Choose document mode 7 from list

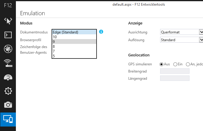pyautogui.click(x=74, y=51)
